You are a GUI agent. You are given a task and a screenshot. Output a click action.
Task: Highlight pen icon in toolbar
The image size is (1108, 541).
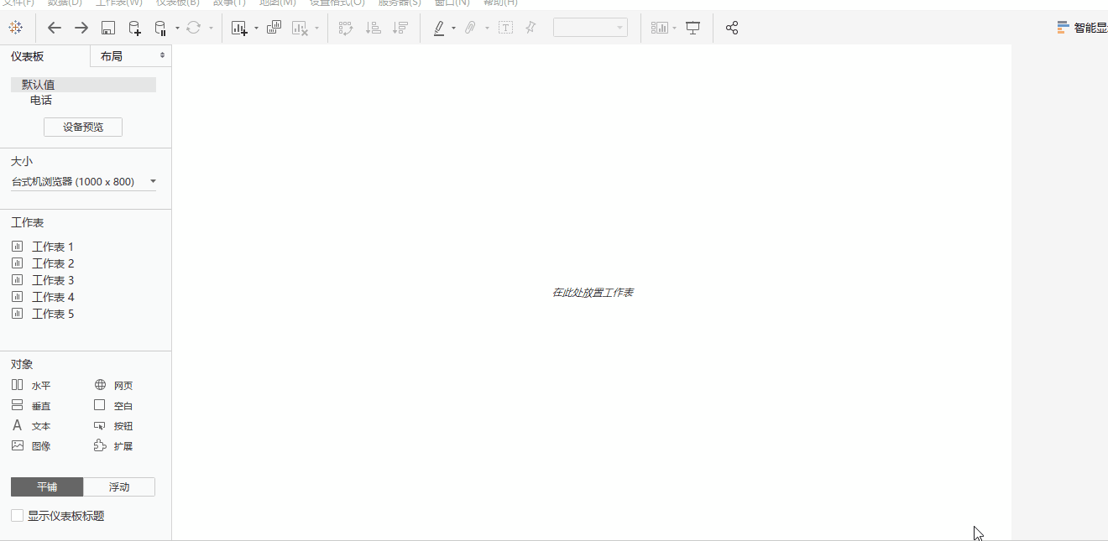click(439, 28)
